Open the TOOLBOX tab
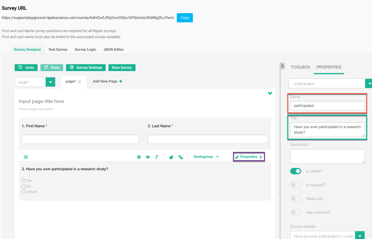The image size is (372, 239). (300, 67)
